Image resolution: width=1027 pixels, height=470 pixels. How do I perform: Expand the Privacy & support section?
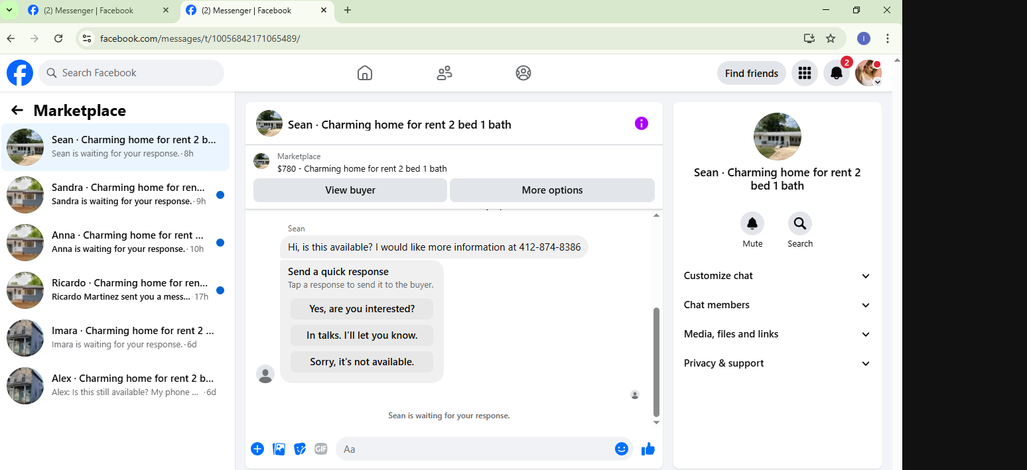(x=777, y=363)
